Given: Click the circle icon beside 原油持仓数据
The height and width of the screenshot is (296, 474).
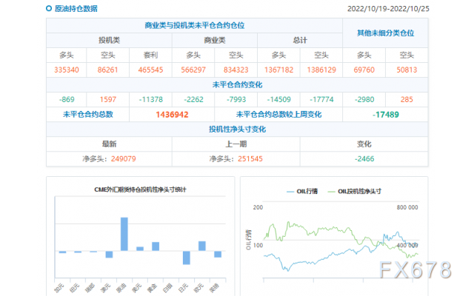Looking at the screenshot, I should coord(49,8).
